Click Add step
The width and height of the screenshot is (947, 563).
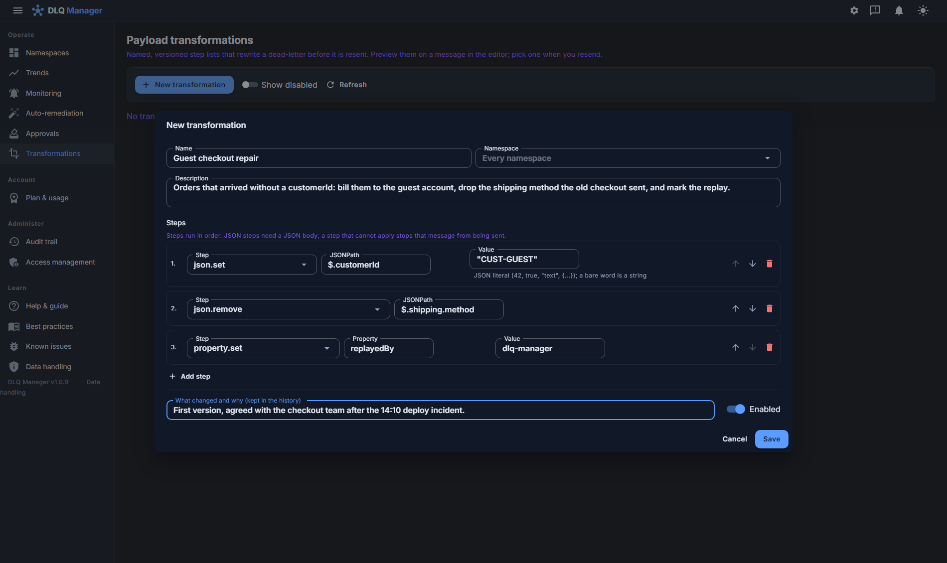[190, 376]
